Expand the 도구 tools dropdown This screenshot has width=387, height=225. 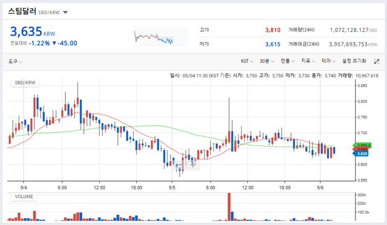coord(15,62)
